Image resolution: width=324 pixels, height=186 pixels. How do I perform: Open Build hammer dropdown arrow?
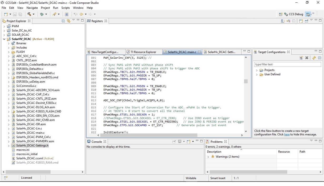point(33,14)
